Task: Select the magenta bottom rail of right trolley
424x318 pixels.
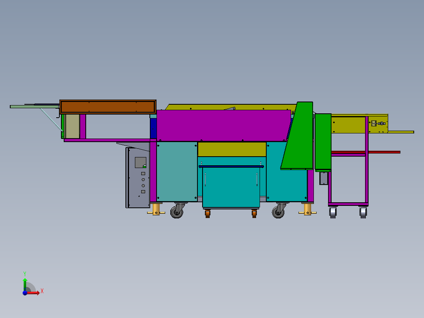Action: [x=348, y=204]
